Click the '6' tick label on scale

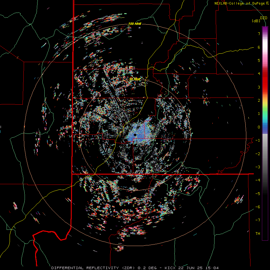point(259,47)
